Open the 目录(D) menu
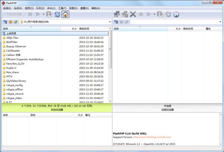The height and width of the screenshot is (152, 224). coord(73,8)
